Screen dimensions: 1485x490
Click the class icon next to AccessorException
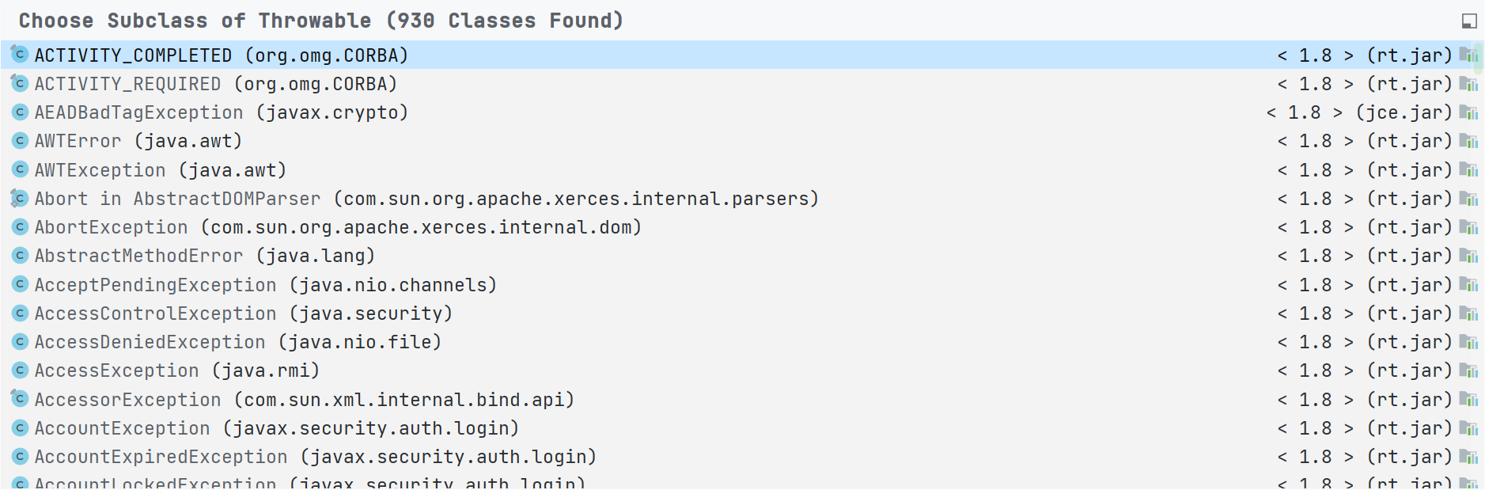(x=20, y=399)
